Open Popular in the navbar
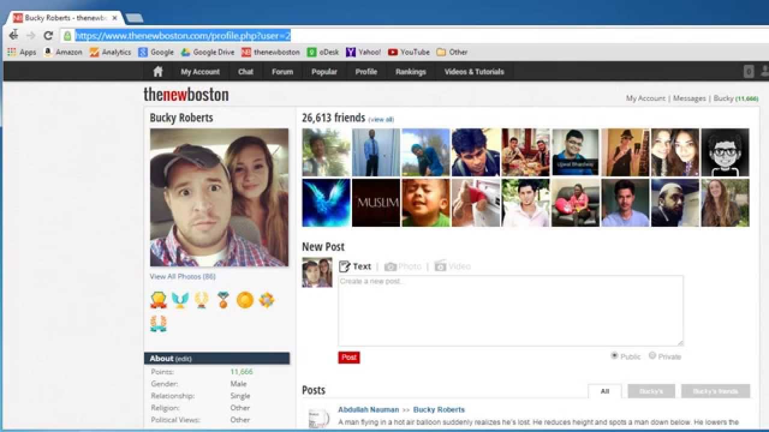 (x=324, y=71)
